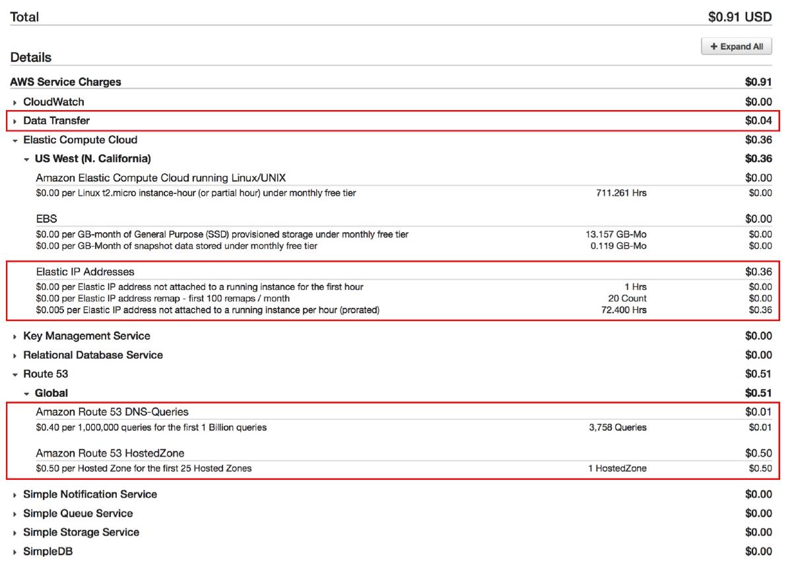Screen dimensions: 792x567
Task: Select the Amazon Route 53 DNS-Queries row
Action: click(x=110, y=412)
